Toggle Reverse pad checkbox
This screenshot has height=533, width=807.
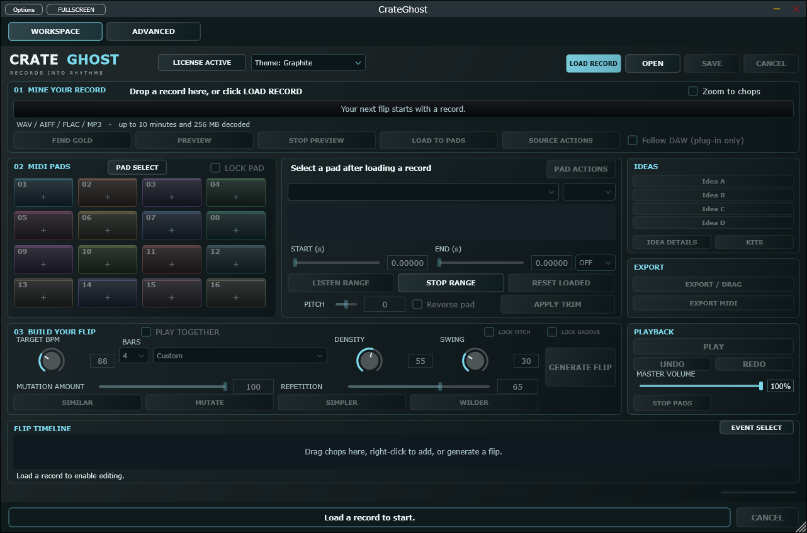tap(417, 304)
